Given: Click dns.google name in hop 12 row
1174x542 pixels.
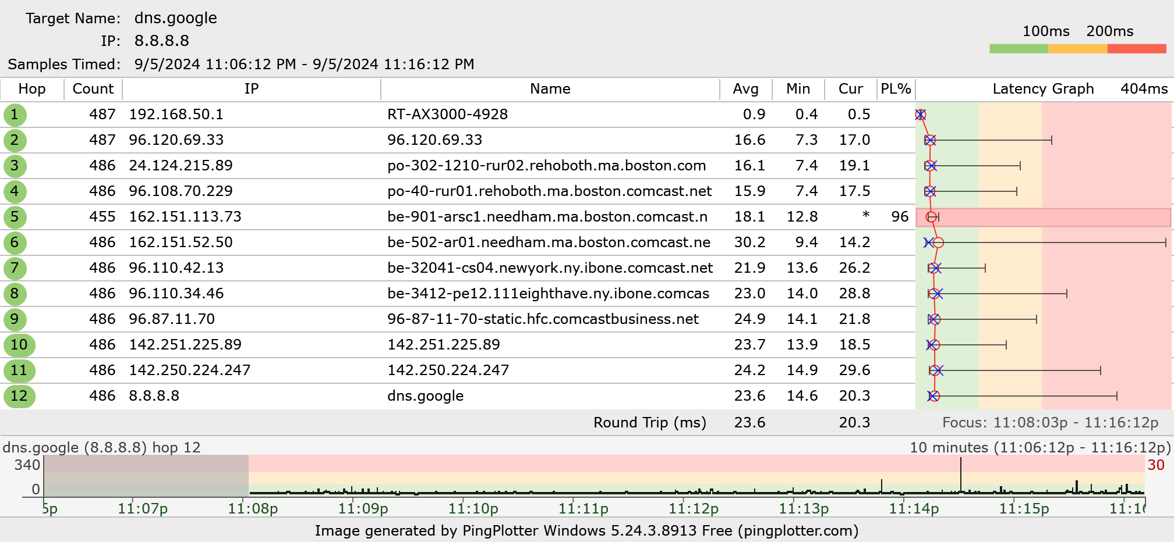Looking at the screenshot, I should click(426, 396).
